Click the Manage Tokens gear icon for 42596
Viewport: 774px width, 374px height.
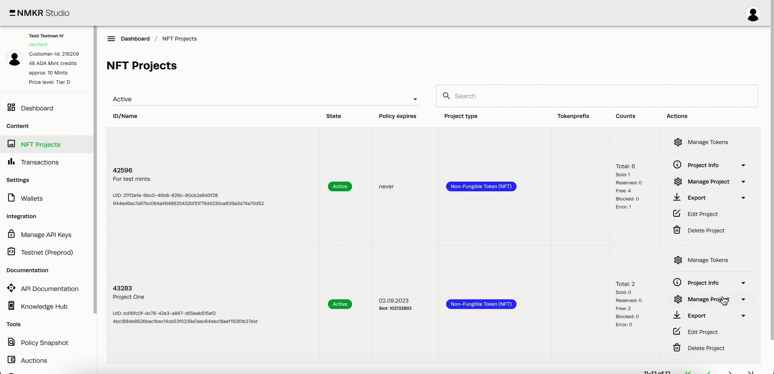[678, 142]
